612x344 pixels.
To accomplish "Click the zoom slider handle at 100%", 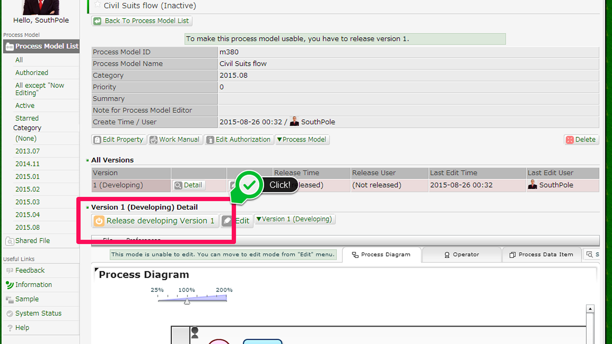I will (187, 301).
